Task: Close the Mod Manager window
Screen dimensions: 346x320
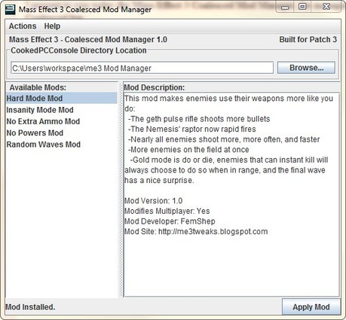Action: [326, 7]
